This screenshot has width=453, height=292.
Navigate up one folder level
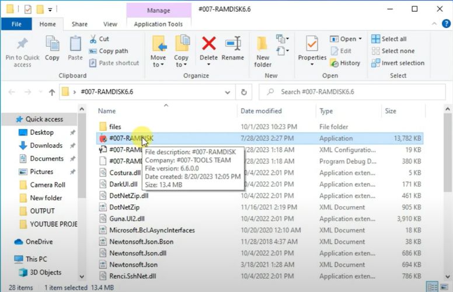tap(52, 92)
